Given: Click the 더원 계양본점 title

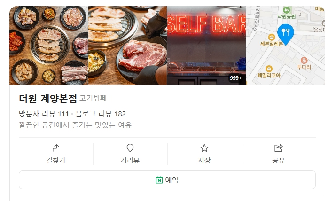Looking at the screenshot, I should point(48,98).
